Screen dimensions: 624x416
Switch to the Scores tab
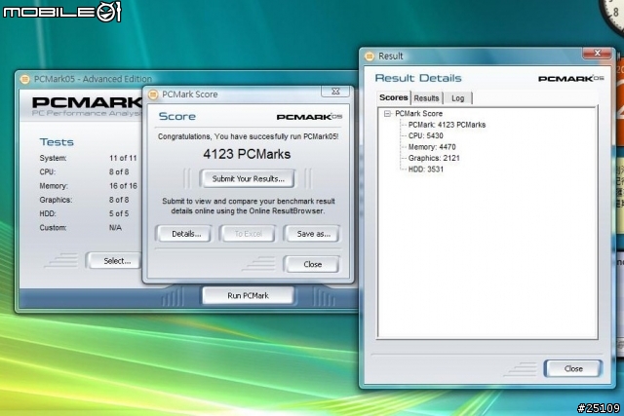[393, 97]
